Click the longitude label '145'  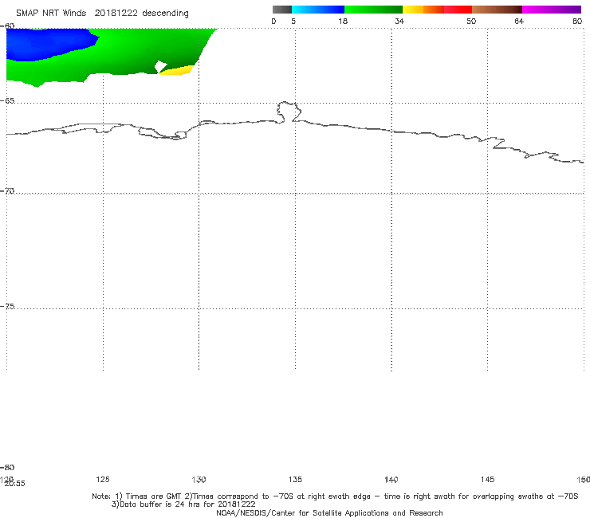pos(488,479)
